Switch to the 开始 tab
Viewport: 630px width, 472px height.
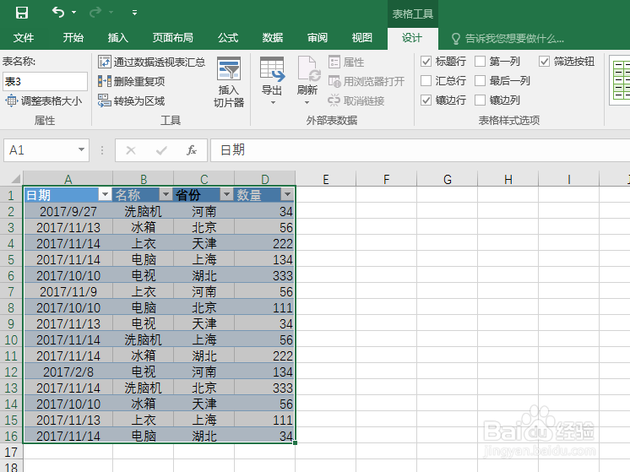coord(73,38)
